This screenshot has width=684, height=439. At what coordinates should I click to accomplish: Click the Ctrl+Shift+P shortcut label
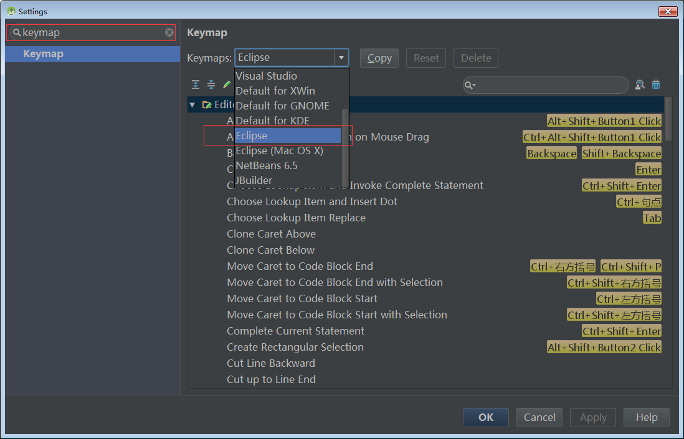[x=631, y=266]
